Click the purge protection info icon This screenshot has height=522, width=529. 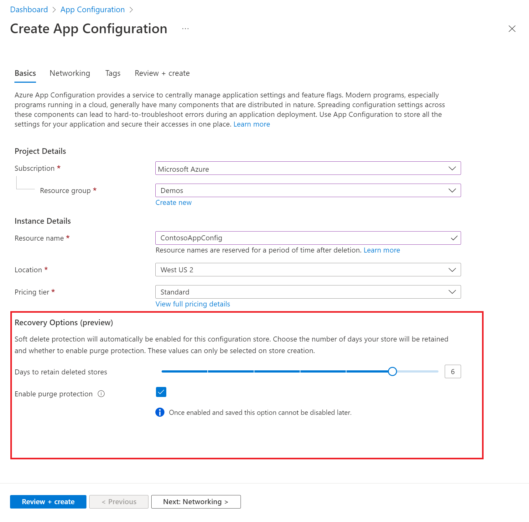(101, 394)
